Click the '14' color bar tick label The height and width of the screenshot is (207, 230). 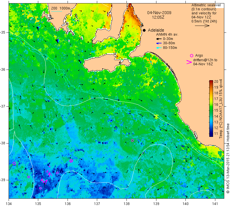click(216, 116)
